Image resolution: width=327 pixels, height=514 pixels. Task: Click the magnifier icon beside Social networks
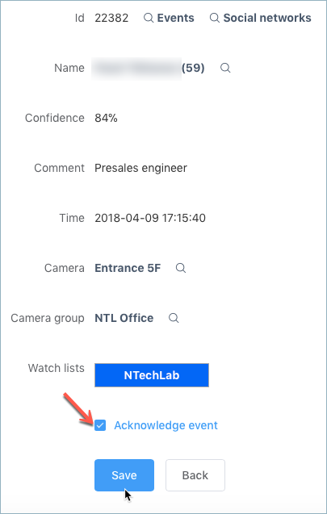pos(215,18)
